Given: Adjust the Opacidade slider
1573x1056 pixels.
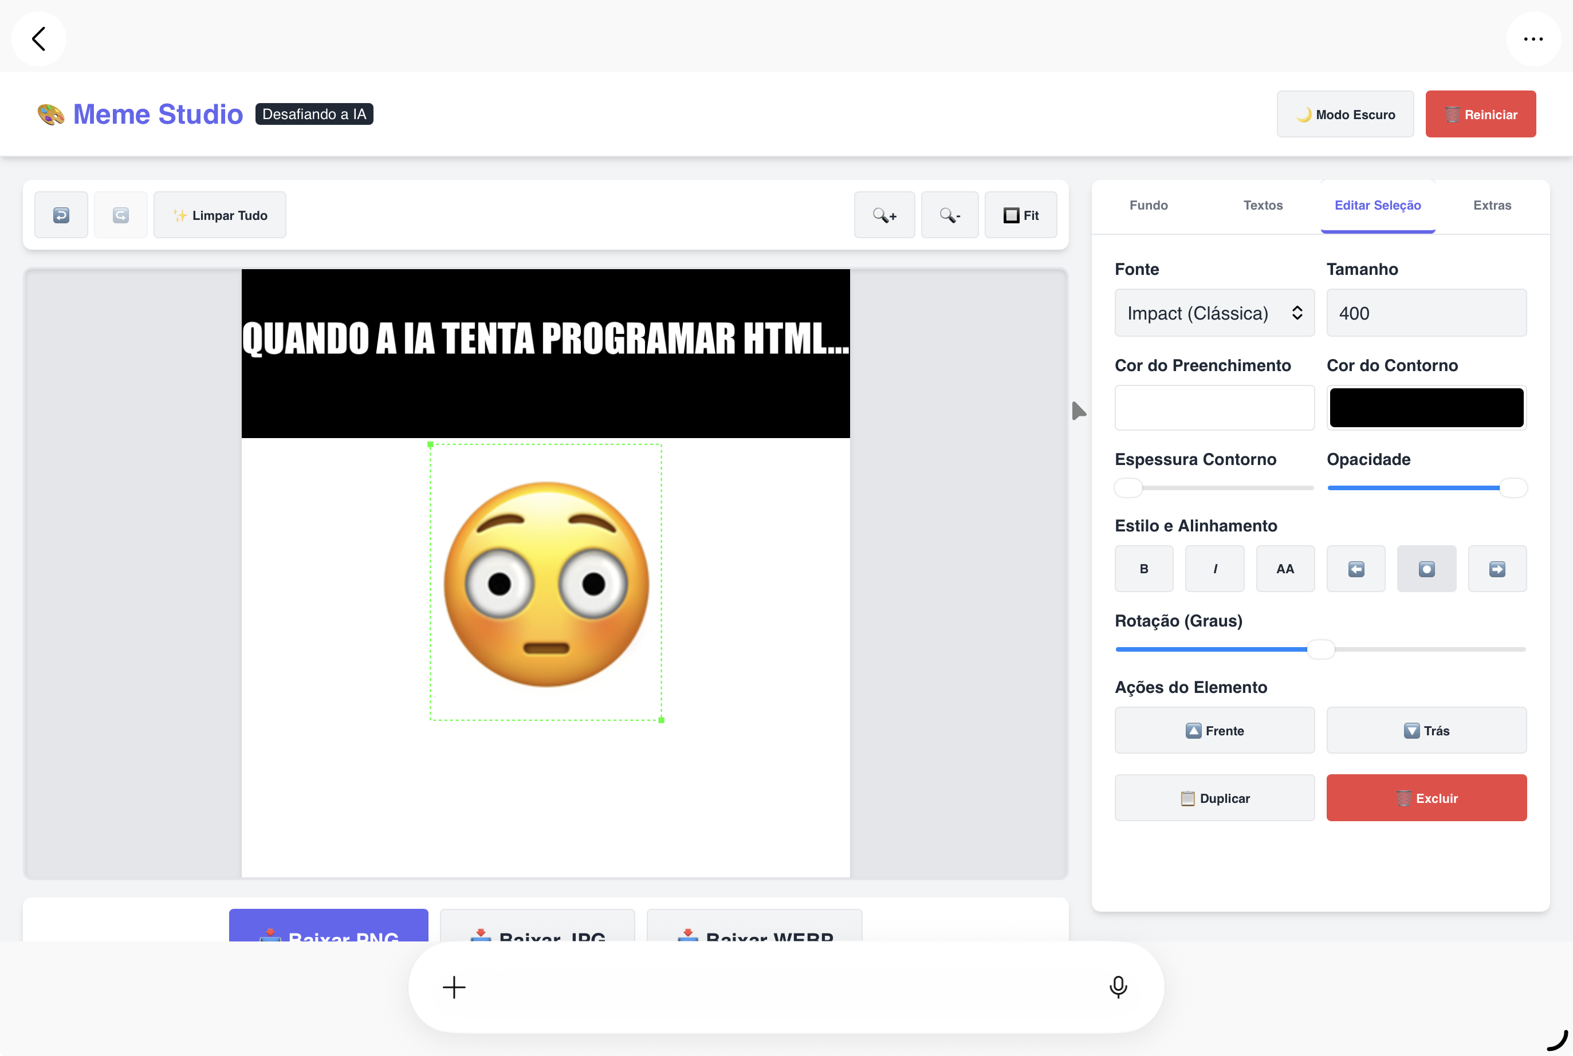Looking at the screenshot, I should coord(1427,487).
